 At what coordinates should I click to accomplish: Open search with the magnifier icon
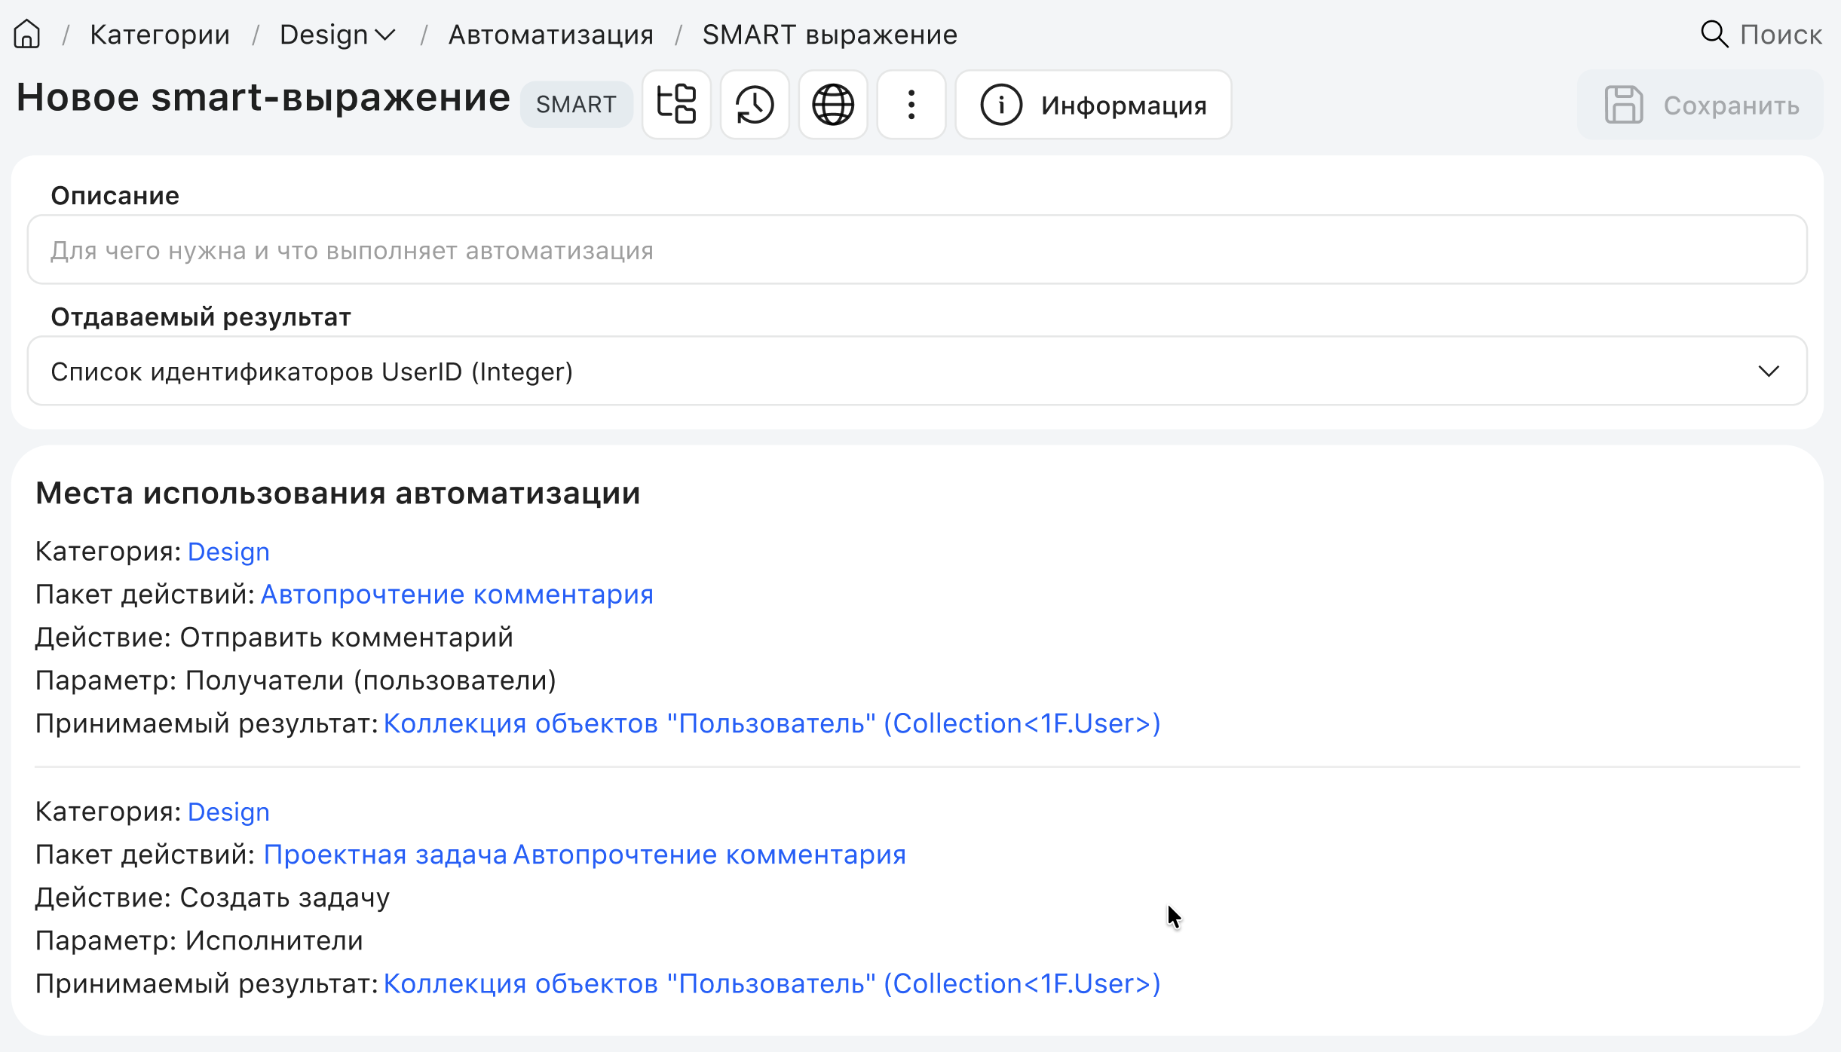(x=1714, y=33)
